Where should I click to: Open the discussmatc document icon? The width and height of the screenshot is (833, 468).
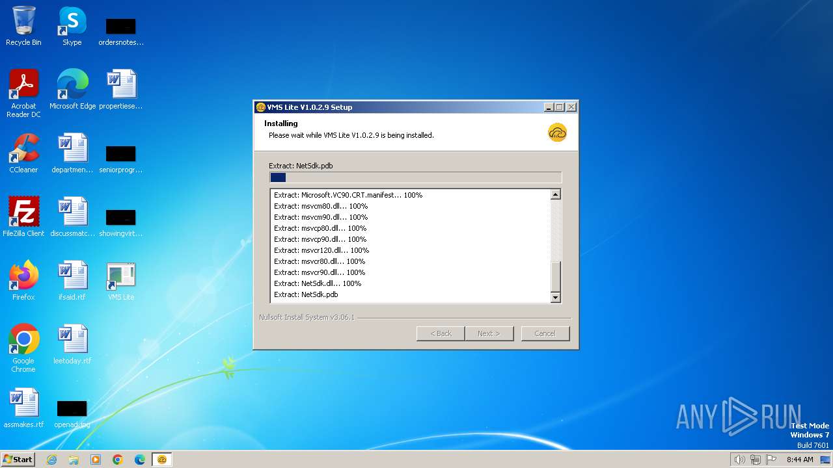click(72, 216)
